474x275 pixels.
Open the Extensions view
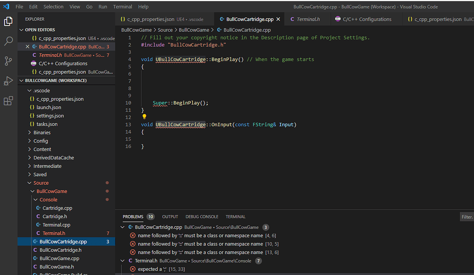pos(7,101)
